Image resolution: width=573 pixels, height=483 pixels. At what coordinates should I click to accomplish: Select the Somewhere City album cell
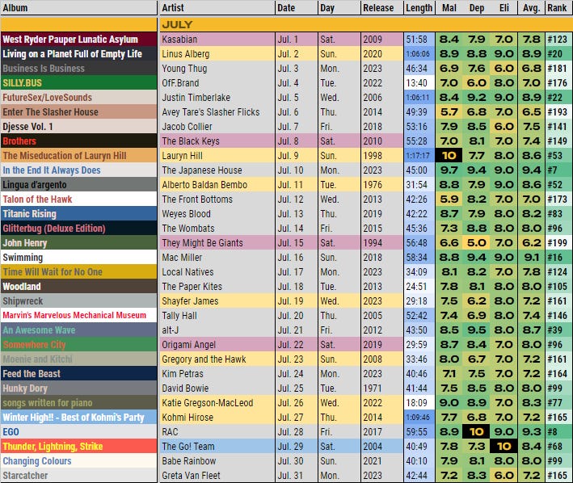click(x=79, y=345)
